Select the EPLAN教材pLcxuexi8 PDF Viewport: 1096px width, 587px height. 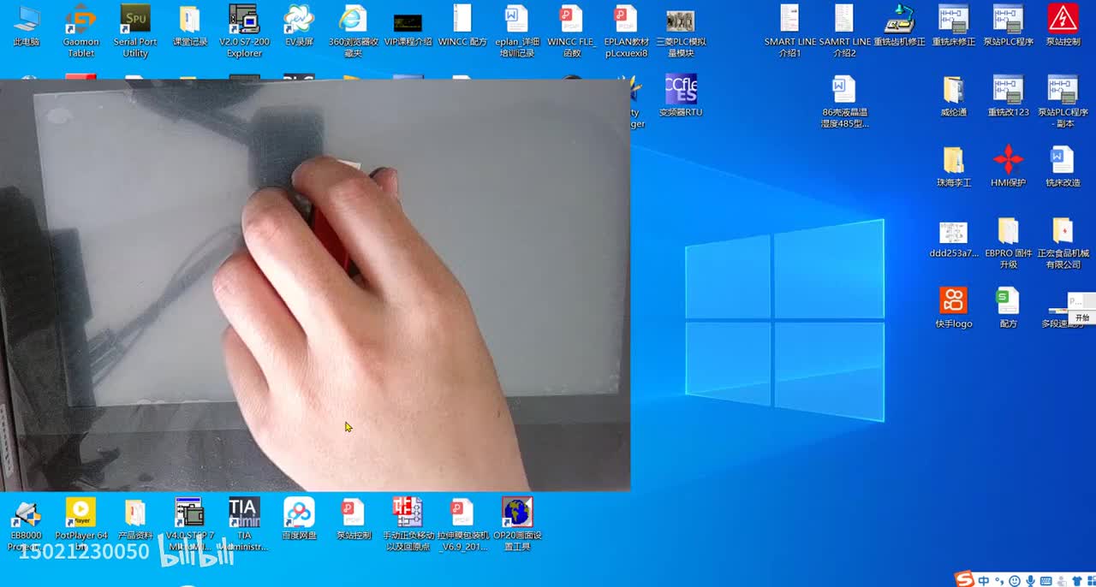tap(626, 31)
